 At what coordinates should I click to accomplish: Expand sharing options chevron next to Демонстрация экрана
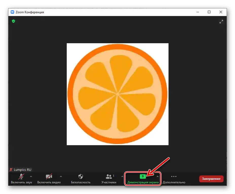(158, 176)
